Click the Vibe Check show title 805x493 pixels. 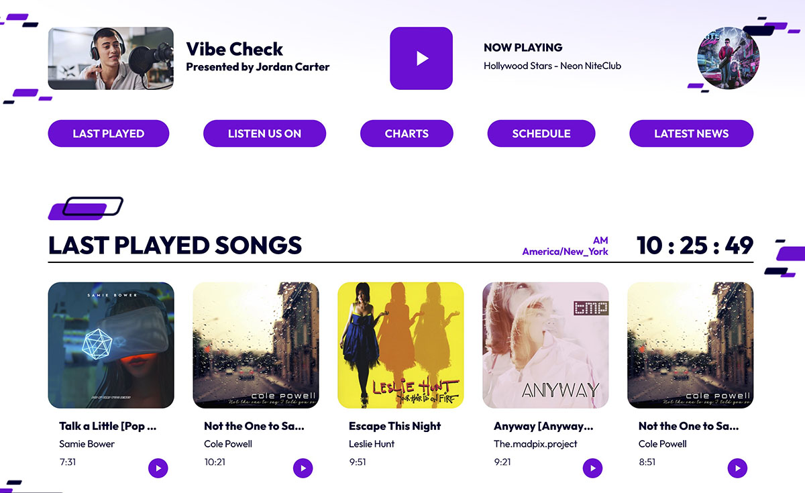235,49
